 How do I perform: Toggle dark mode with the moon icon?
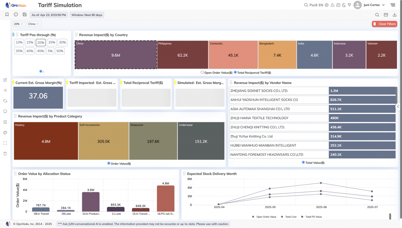tap(344, 5)
